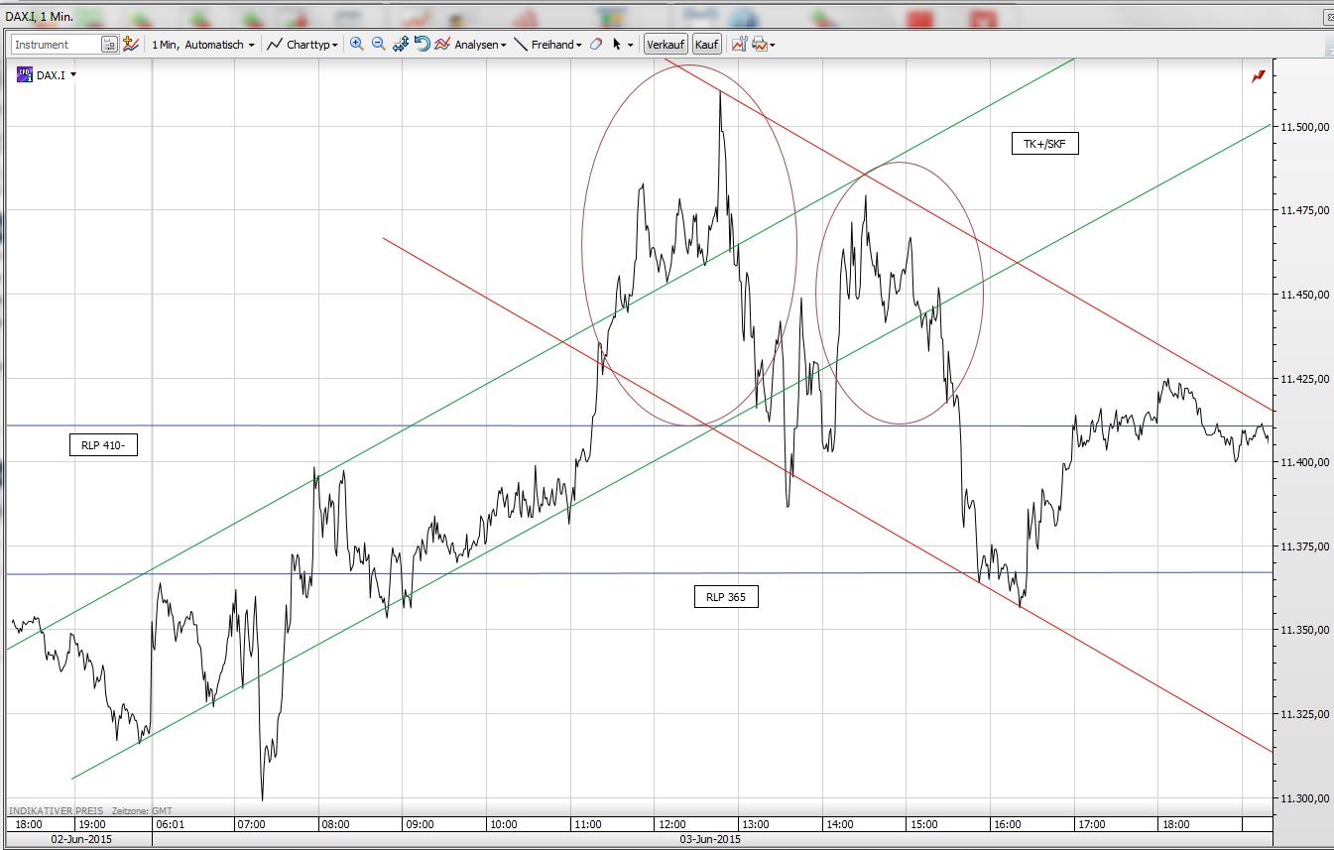Activate the arrow pointer tool

(617, 44)
